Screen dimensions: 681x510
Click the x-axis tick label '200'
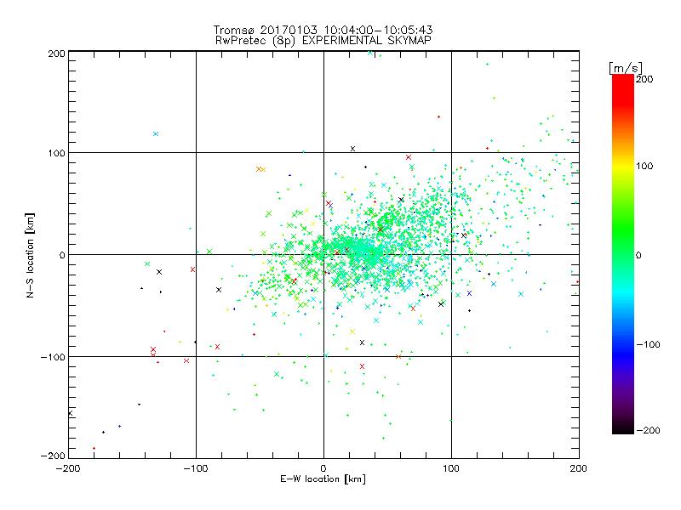pos(579,468)
